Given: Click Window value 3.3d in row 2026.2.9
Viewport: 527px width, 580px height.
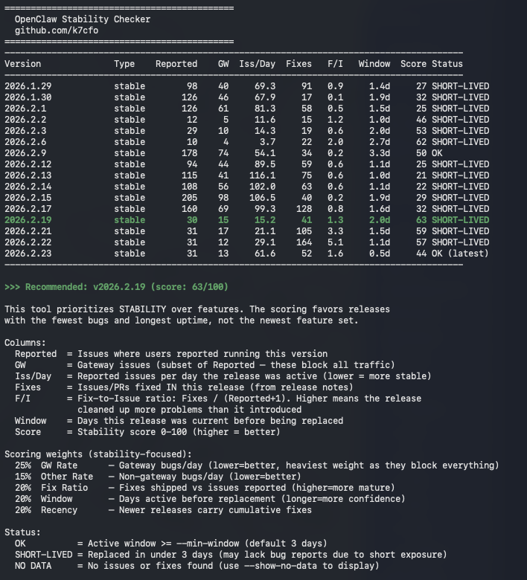Looking at the screenshot, I should [x=380, y=152].
